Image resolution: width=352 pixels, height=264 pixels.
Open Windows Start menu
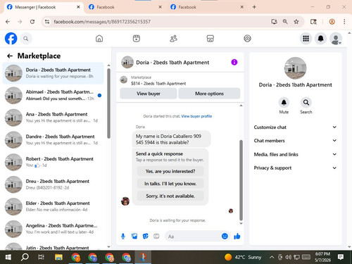click(x=8, y=257)
